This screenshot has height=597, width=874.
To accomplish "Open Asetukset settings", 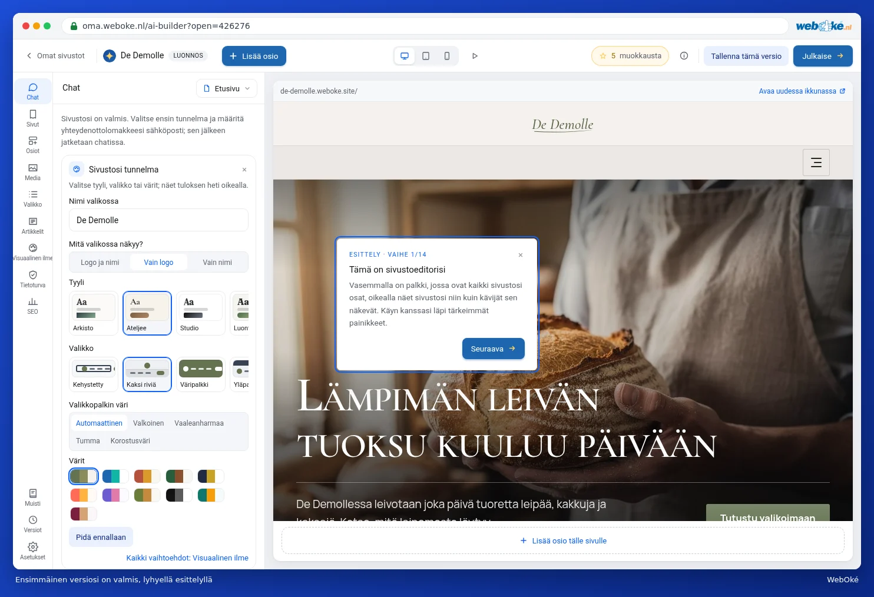I will pyautogui.click(x=33, y=551).
